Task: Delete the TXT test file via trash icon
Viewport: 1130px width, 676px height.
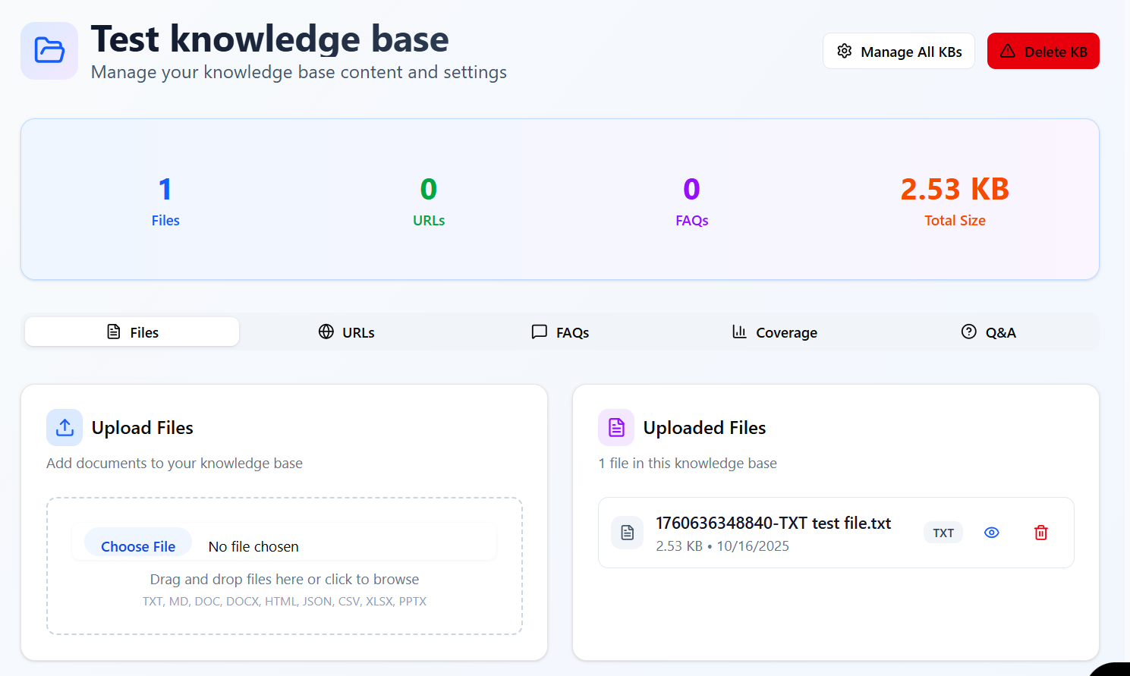Action: [1040, 533]
